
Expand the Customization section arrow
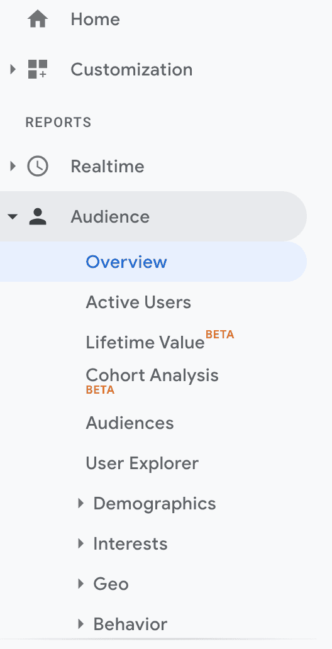(x=13, y=69)
